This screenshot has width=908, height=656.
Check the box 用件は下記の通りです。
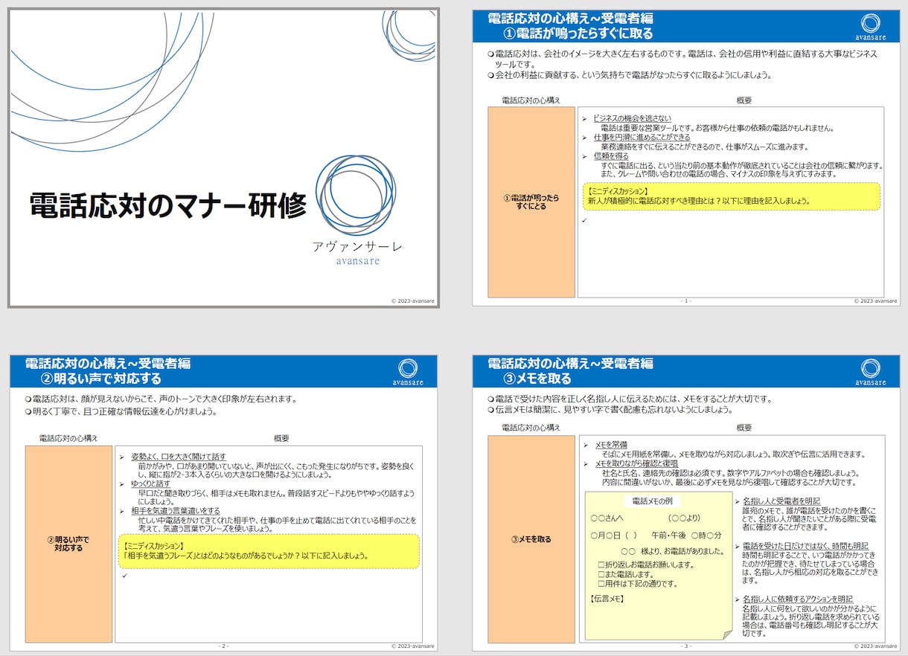point(601,584)
